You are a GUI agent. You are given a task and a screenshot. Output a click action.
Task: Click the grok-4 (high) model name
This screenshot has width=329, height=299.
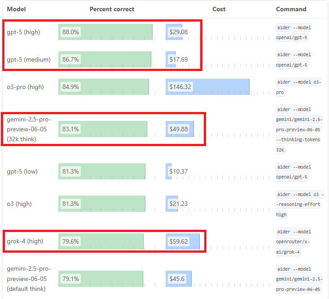[25, 241]
